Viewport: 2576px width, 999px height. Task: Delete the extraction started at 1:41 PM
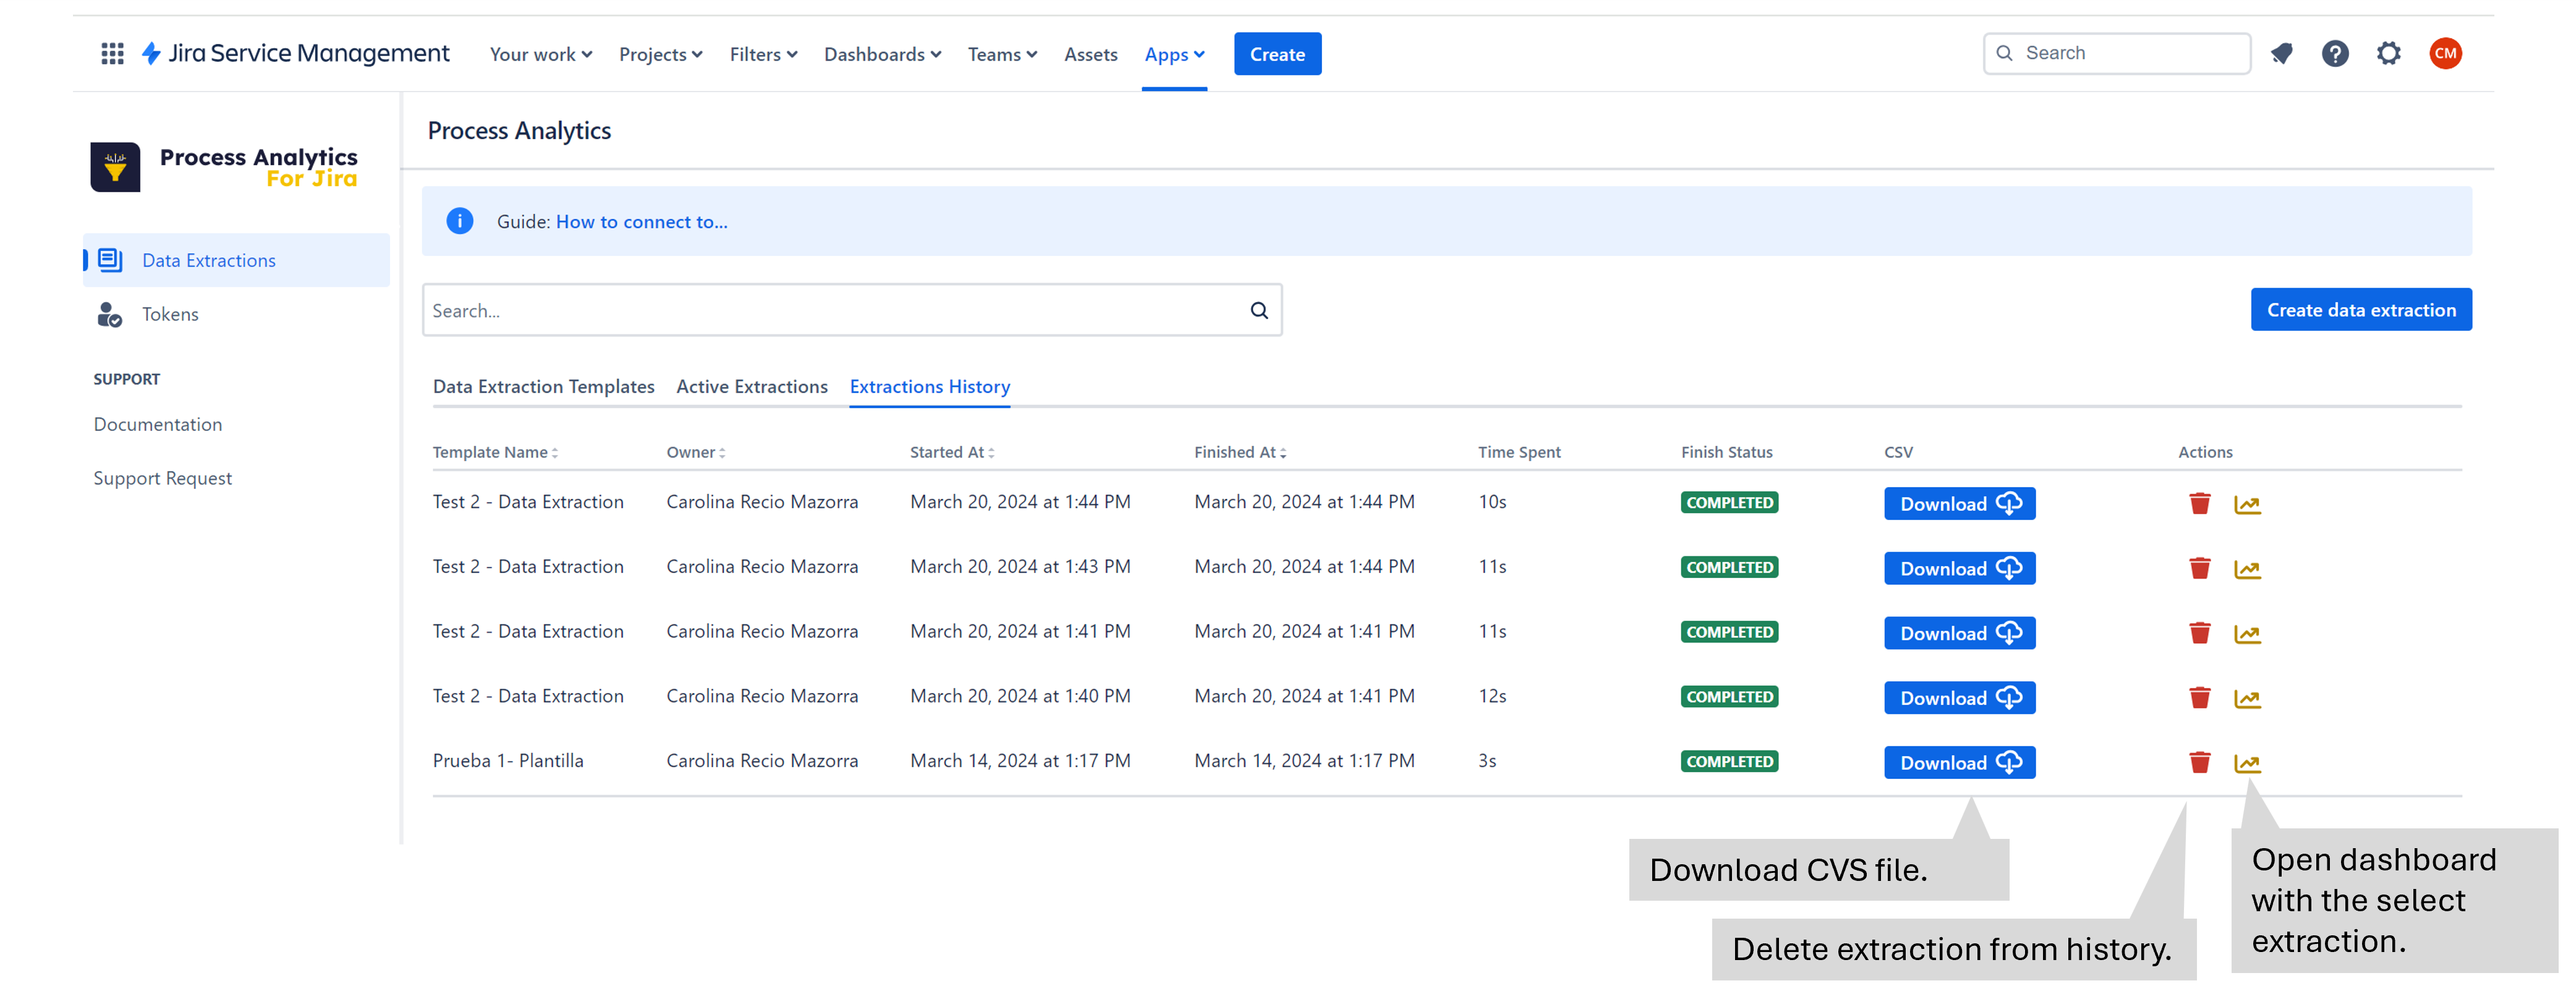[2199, 633]
